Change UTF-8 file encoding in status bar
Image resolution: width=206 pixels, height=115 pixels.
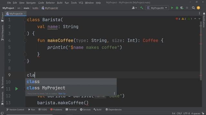coord(187,114)
